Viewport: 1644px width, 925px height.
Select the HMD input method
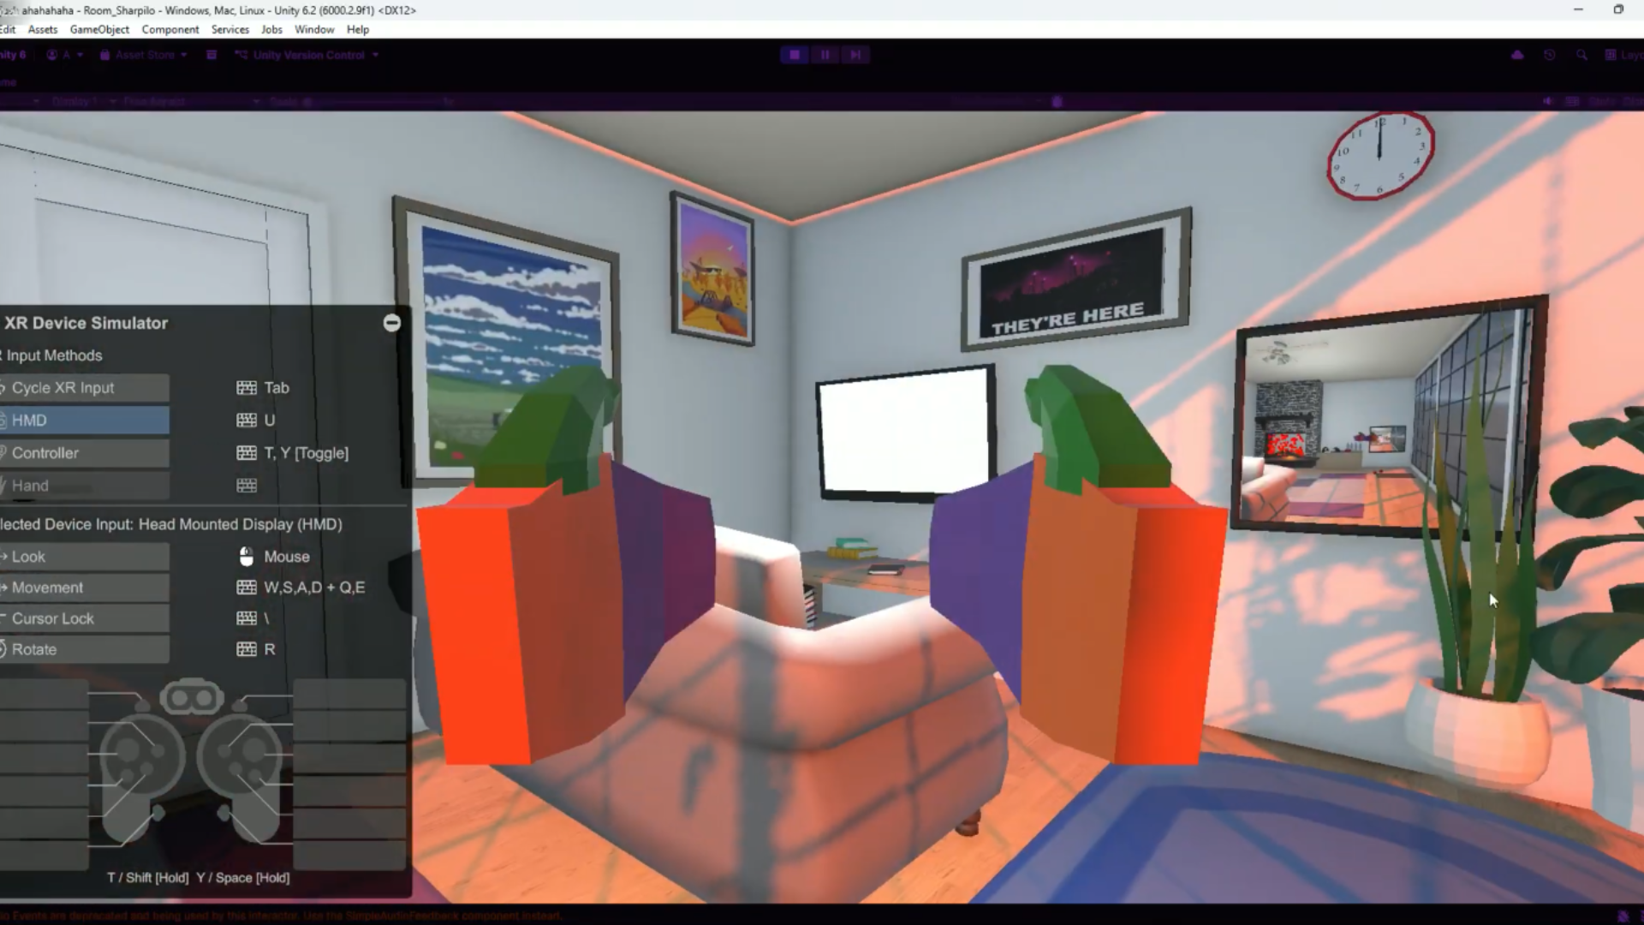84,421
